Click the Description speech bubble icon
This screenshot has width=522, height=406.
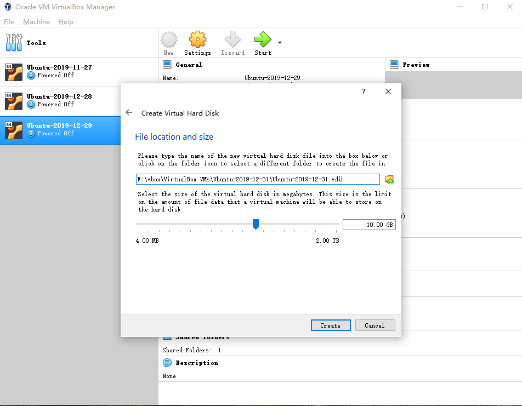[167, 363]
